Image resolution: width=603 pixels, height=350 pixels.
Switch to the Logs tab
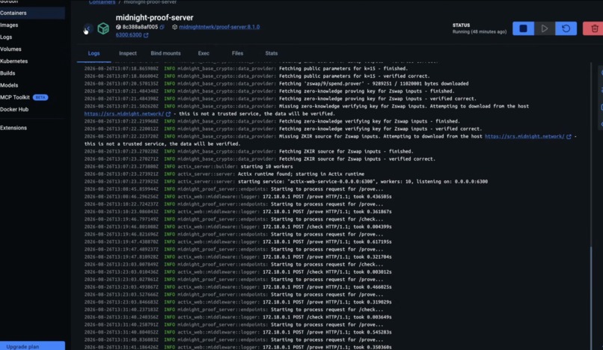(94, 53)
